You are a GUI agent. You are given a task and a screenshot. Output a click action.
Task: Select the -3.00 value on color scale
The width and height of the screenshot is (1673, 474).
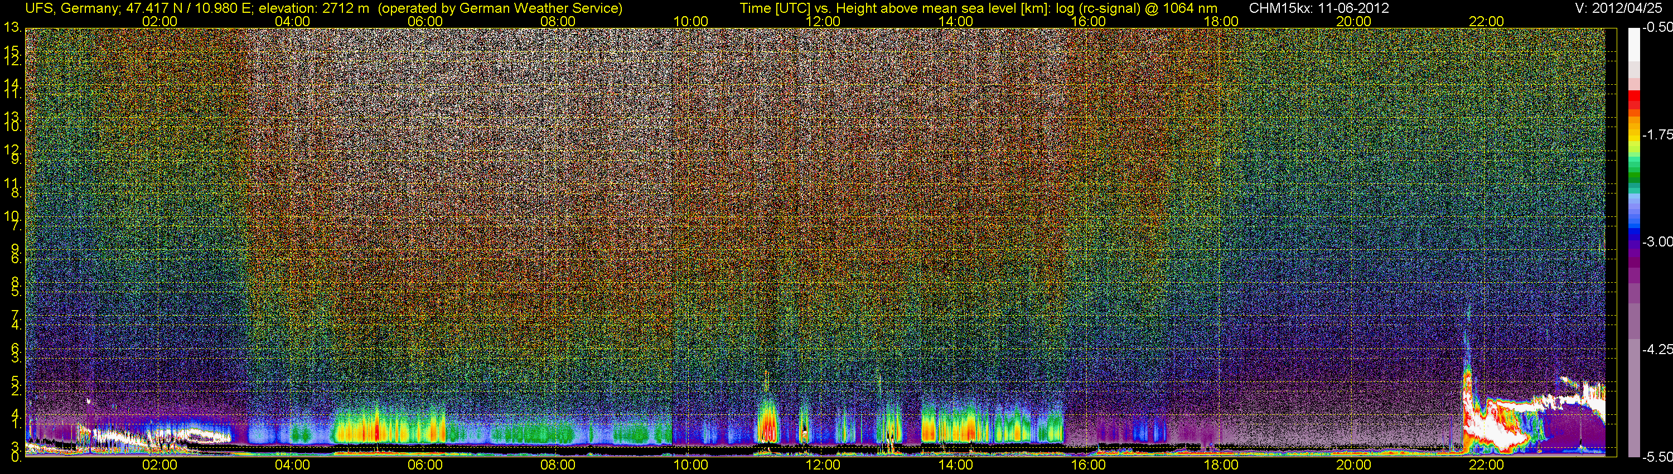1657,242
